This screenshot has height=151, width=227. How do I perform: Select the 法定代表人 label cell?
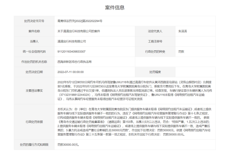155,31
